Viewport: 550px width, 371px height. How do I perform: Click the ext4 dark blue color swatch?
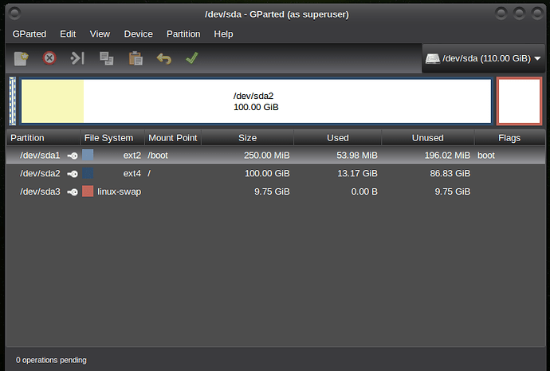(88, 173)
